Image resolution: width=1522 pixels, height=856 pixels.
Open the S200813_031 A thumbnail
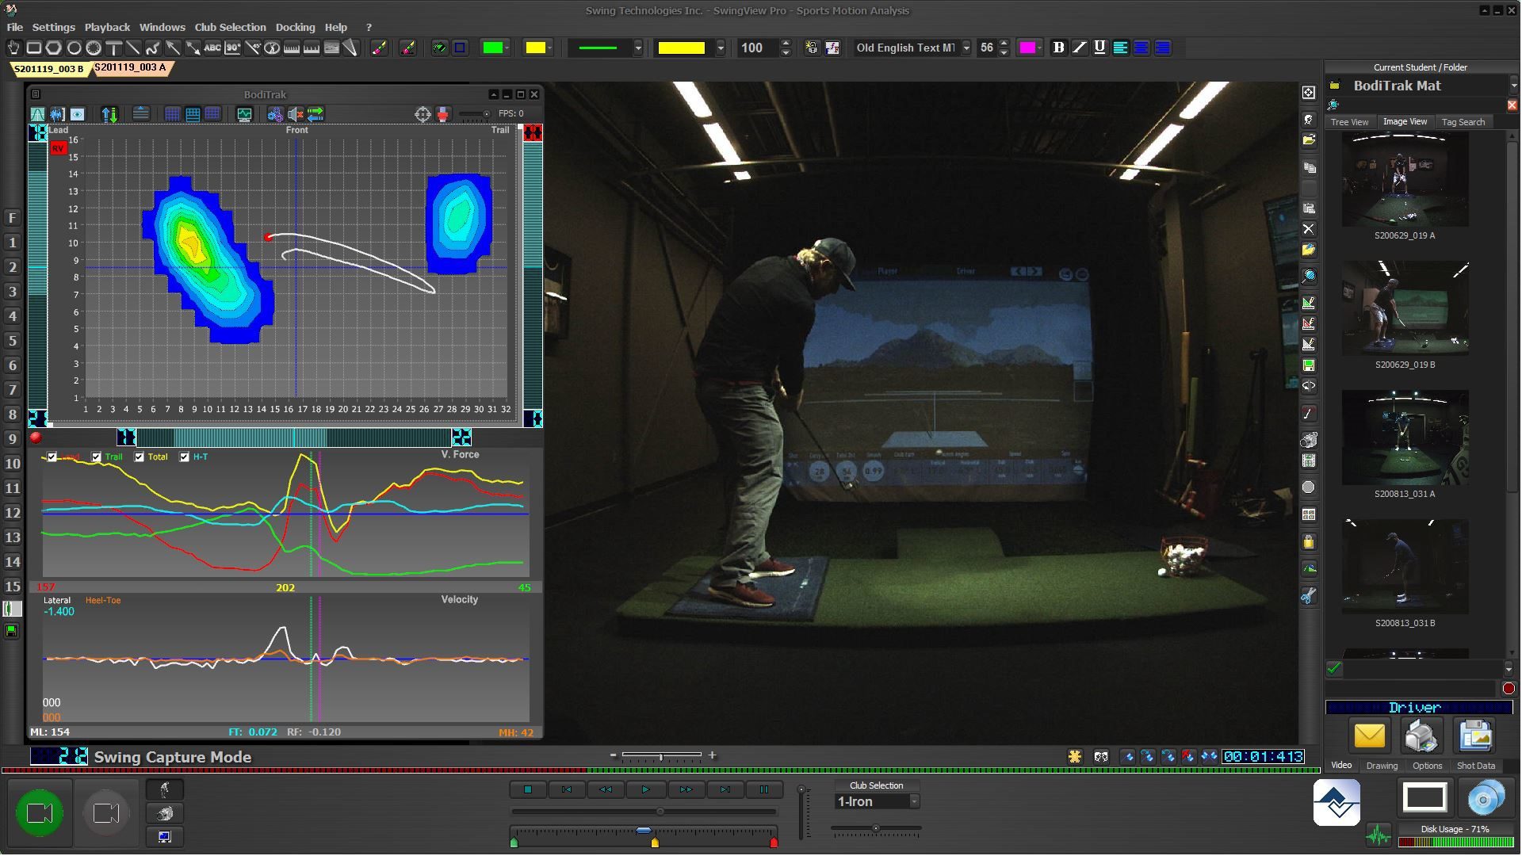tap(1405, 438)
